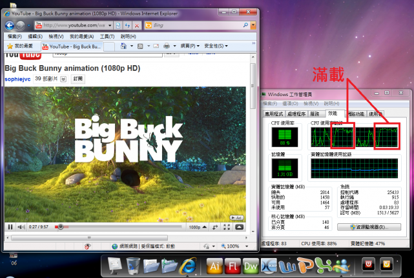
Task: Open the 檔案(F) menu in Internet Explorer
Action: click(14, 36)
